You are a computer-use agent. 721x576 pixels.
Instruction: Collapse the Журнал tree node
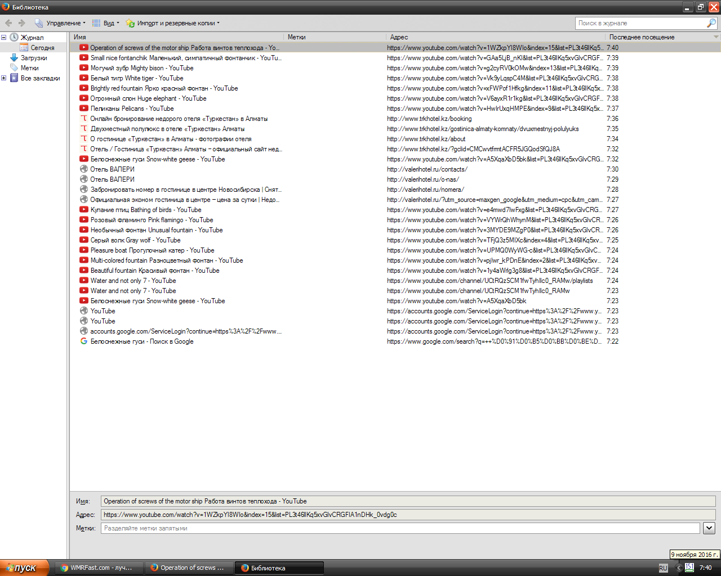(3, 38)
